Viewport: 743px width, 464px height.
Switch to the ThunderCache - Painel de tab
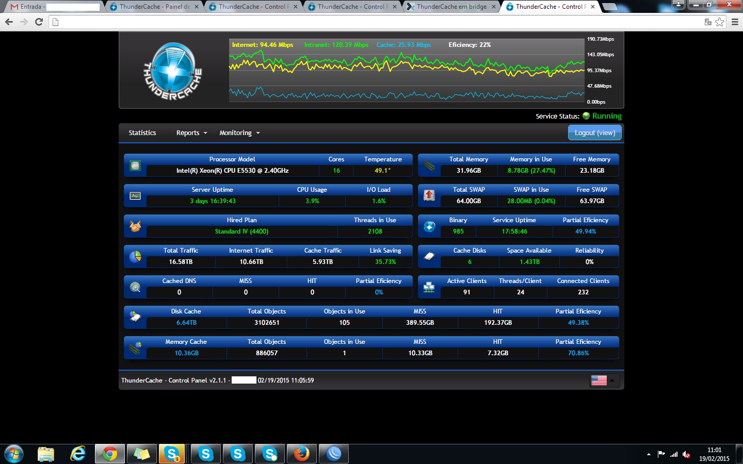(155, 7)
